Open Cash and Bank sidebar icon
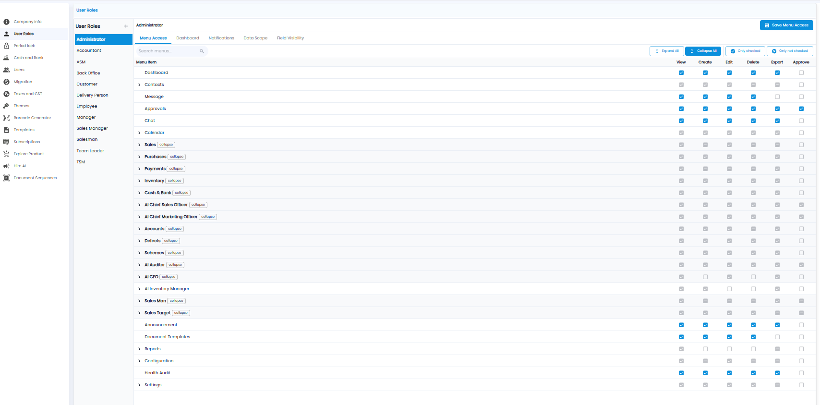 coord(6,58)
